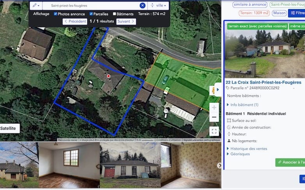Expand Info bâtiment (1) section
Screen dimensions: 305x190
244,105
